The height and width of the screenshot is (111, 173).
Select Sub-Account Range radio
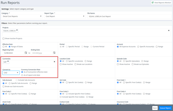(30, 83)
